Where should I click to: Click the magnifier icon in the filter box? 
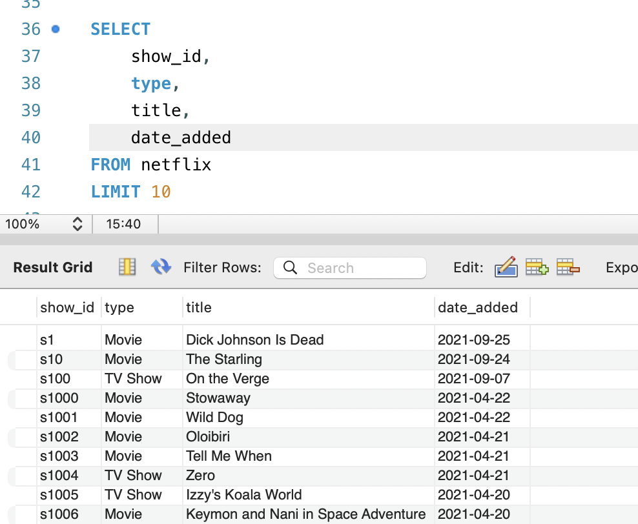pyautogui.click(x=290, y=268)
